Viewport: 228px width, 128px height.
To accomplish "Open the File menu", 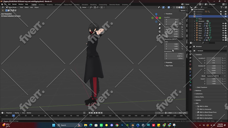I will (5, 4).
